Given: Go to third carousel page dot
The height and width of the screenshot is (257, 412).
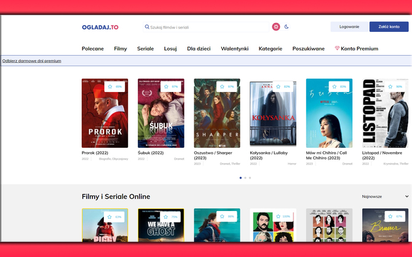Looking at the screenshot, I should coord(250,178).
